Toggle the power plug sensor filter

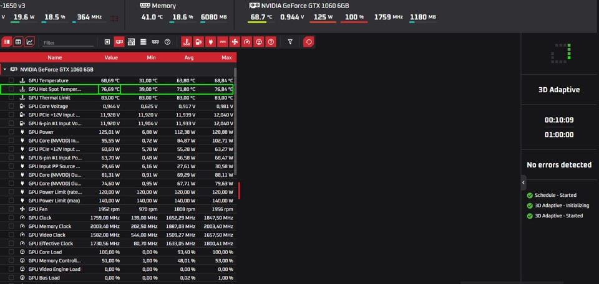point(210,42)
